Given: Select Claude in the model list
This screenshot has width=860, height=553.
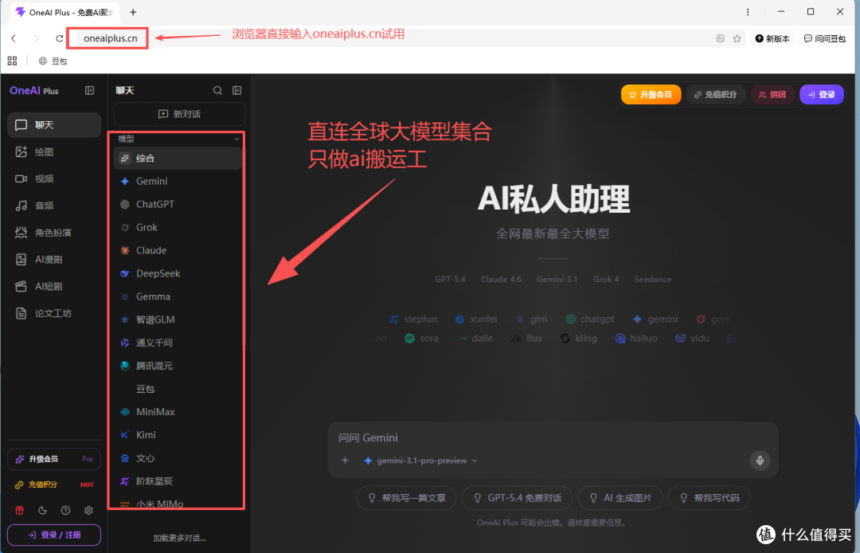Looking at the screenshot, I should (178, 250).
